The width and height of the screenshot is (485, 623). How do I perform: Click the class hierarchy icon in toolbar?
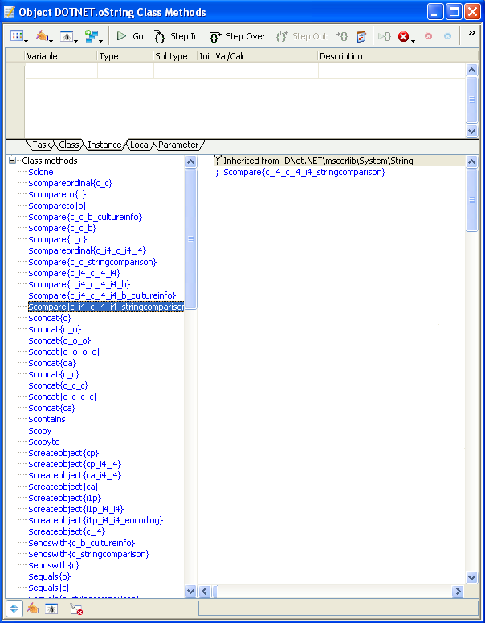(x=92, y=36)
